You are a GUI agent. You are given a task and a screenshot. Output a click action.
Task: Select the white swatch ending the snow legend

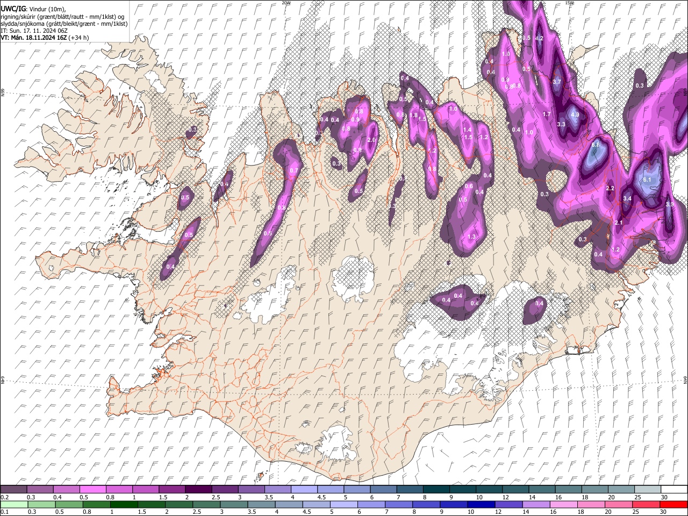pyautogui.click(x=673, y=489)
